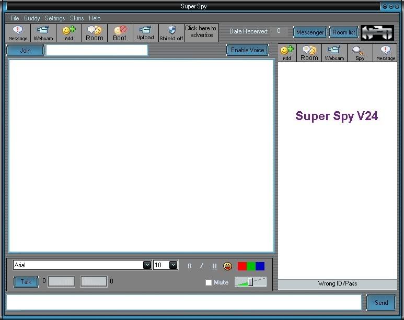Toggle bold text formatting

[x=189, y=266]
